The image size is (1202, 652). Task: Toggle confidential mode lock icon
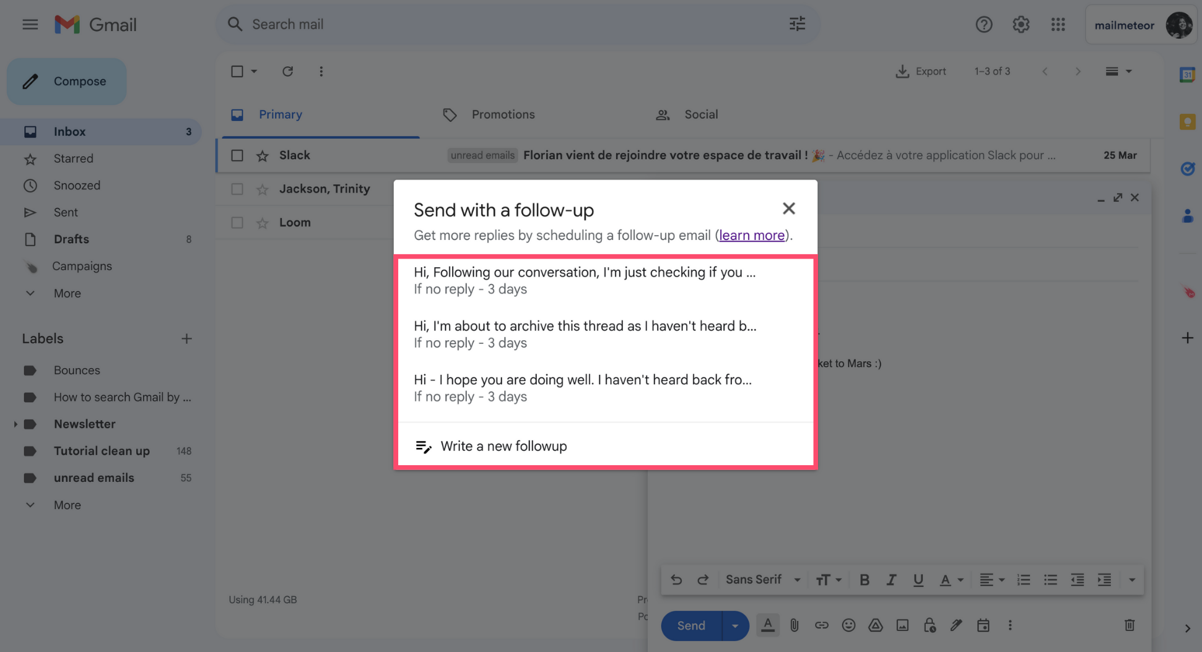(x=929, y=625)
